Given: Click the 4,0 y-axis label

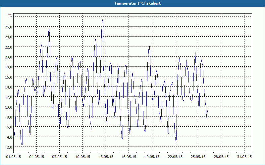Looking at the screenshot, I should (x=10, y=137).
